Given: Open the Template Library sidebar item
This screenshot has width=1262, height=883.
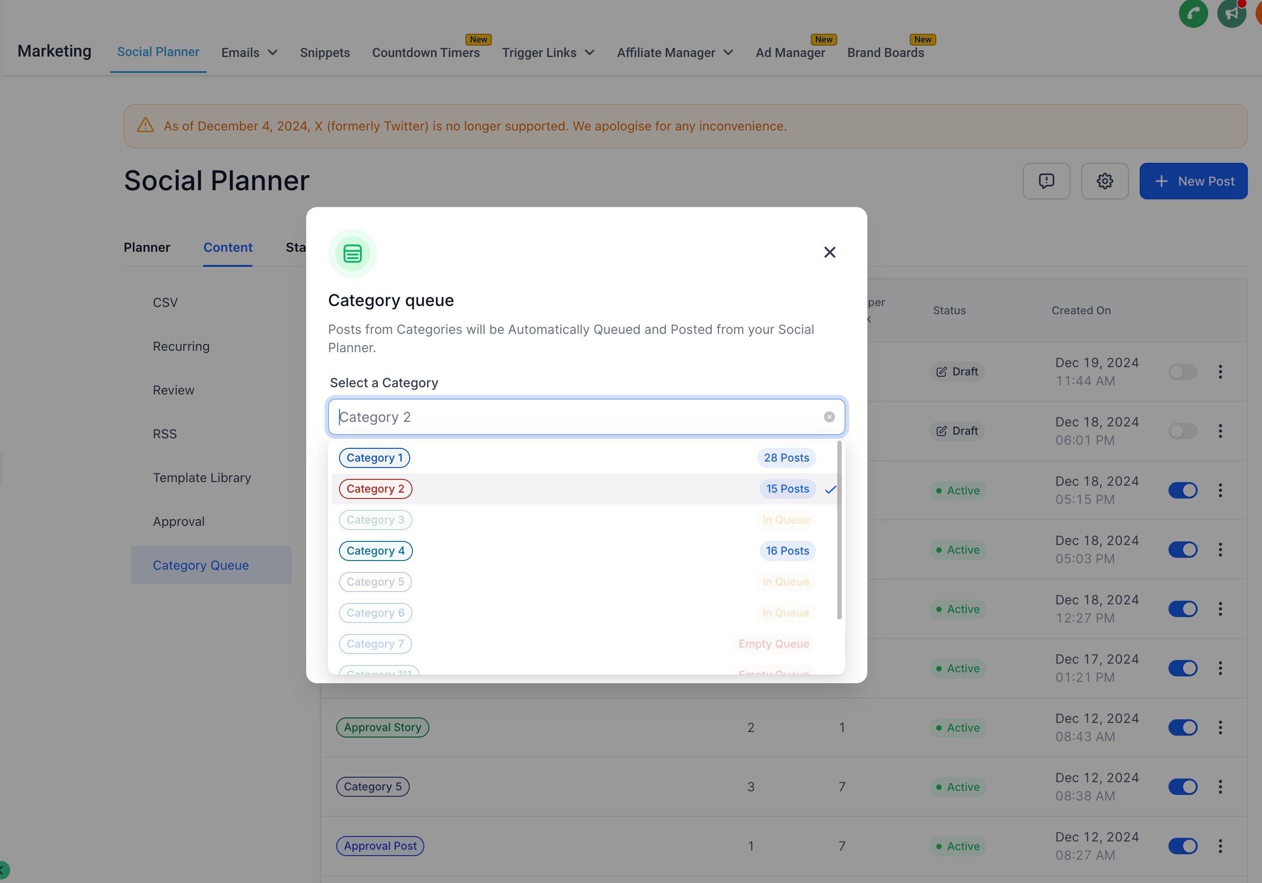Looking at the screenshot, I should click(x=202, y=478).
